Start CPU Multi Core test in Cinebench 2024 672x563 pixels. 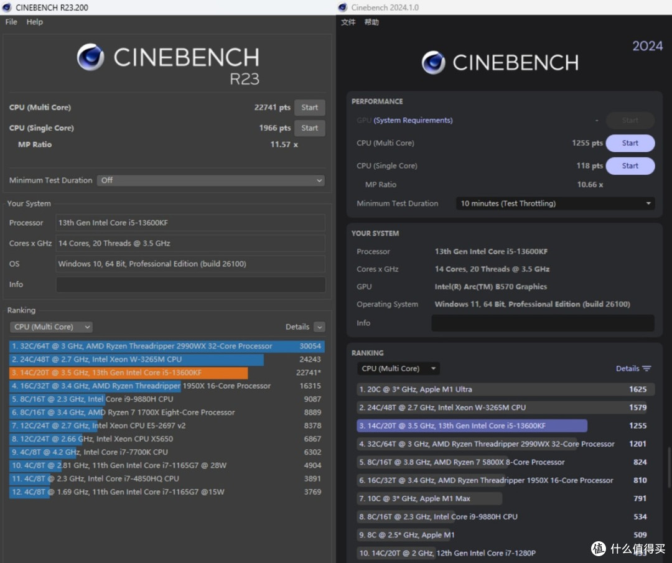coord(630,143)
